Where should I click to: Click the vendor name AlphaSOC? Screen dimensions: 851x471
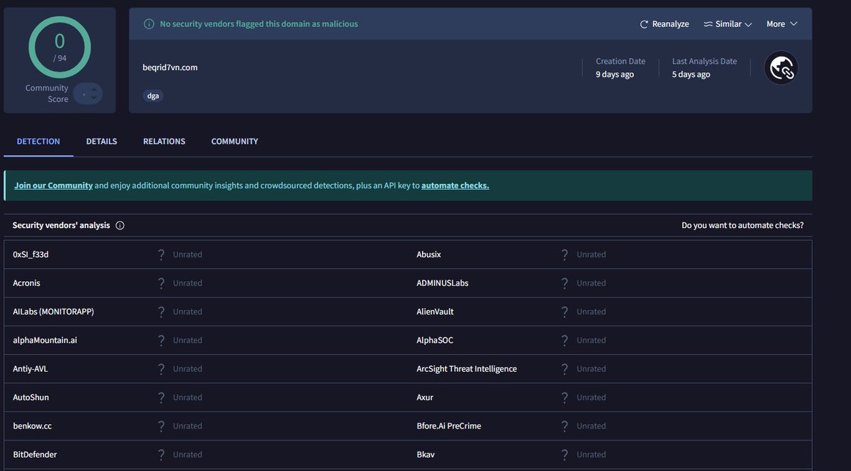click(435, 340)
